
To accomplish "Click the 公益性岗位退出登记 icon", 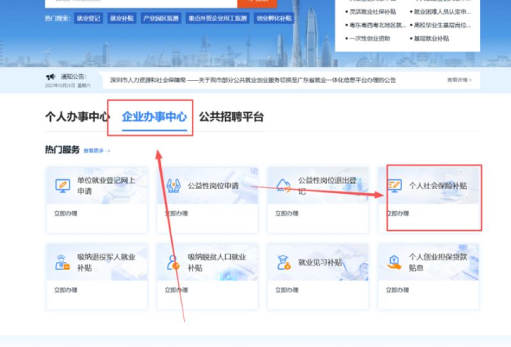I will (284, 186).
